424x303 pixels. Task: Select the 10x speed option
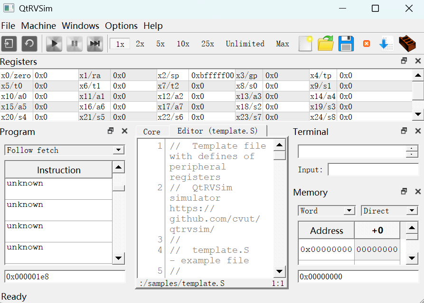[x=183, y=44]
